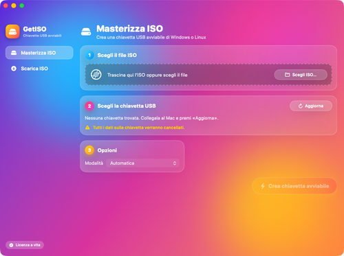
Task: Click the step 3 number badge
Action: click(x=89, y=150)
